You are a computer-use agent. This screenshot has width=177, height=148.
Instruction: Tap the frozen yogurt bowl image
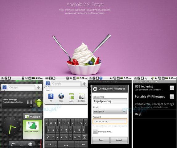point(84,58)
